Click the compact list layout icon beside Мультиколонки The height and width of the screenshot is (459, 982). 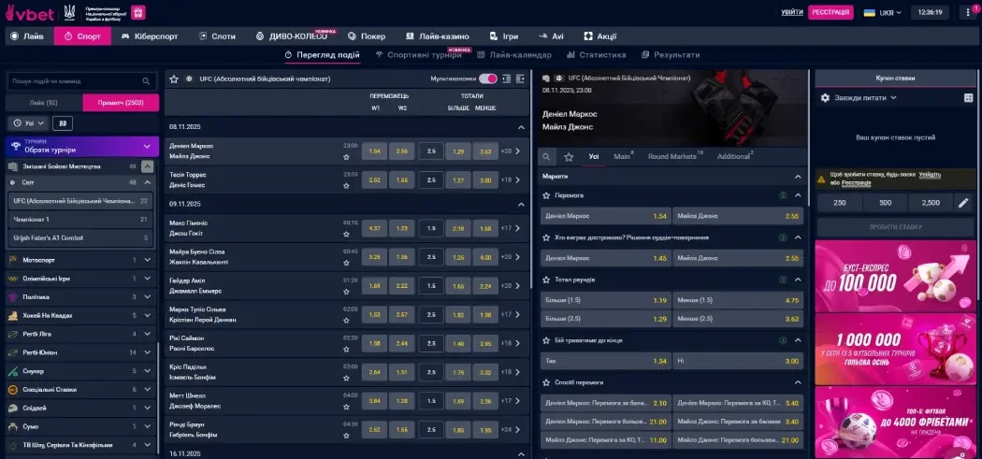(x=507, y=79)
